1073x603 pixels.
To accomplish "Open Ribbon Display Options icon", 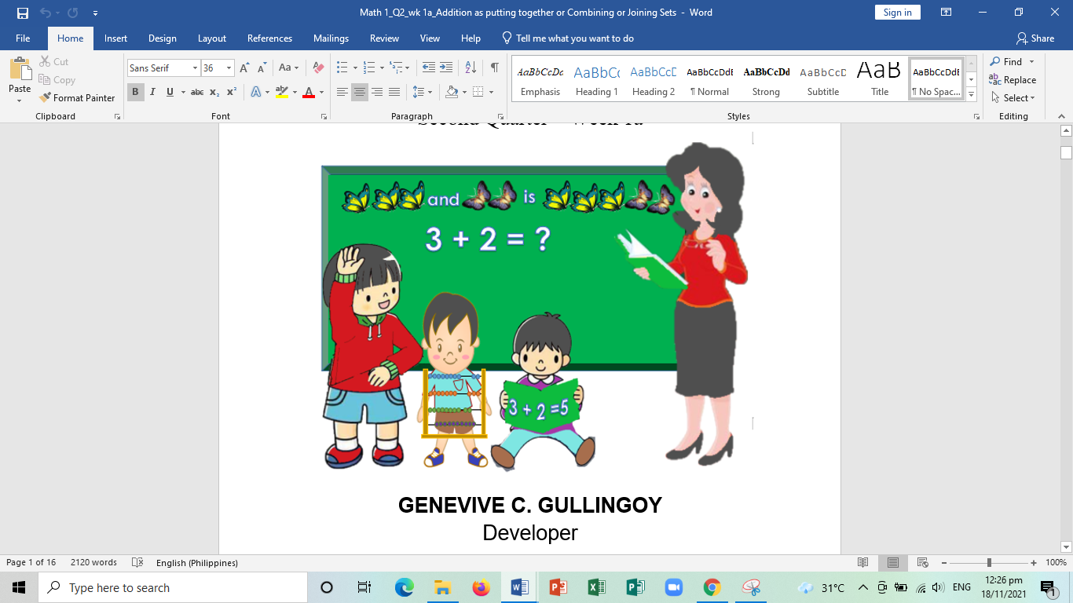I will pos(946,13).
